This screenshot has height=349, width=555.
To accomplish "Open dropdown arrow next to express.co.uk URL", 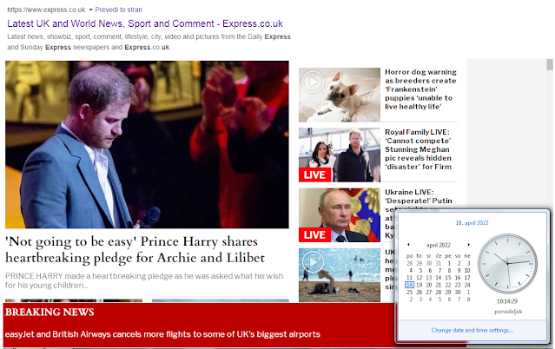I will coord(90,10).
